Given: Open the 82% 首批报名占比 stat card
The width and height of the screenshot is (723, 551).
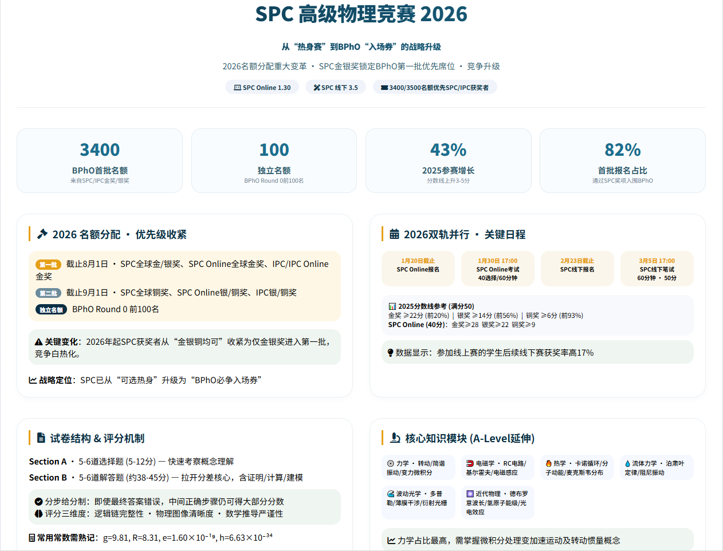Looking at the screenshot, I should click(622, 161).
